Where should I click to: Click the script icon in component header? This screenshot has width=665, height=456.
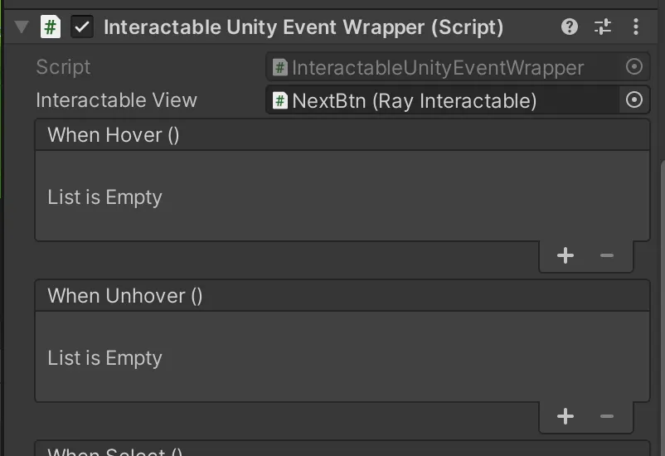click(x=51, y=27)
